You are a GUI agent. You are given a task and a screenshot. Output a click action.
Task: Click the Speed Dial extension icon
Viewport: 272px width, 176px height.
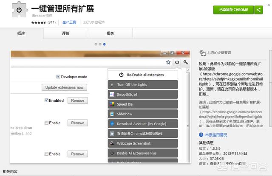112,104
